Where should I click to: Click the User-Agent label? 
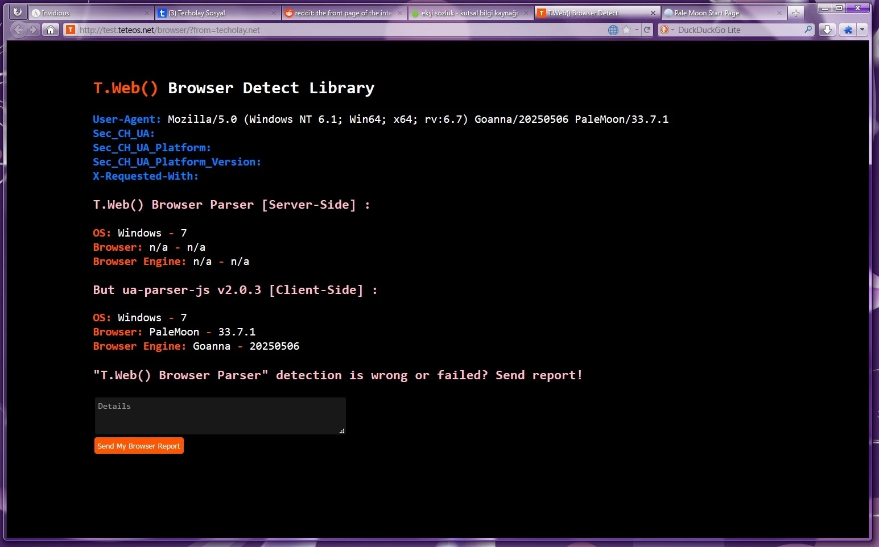coord(127,119)
